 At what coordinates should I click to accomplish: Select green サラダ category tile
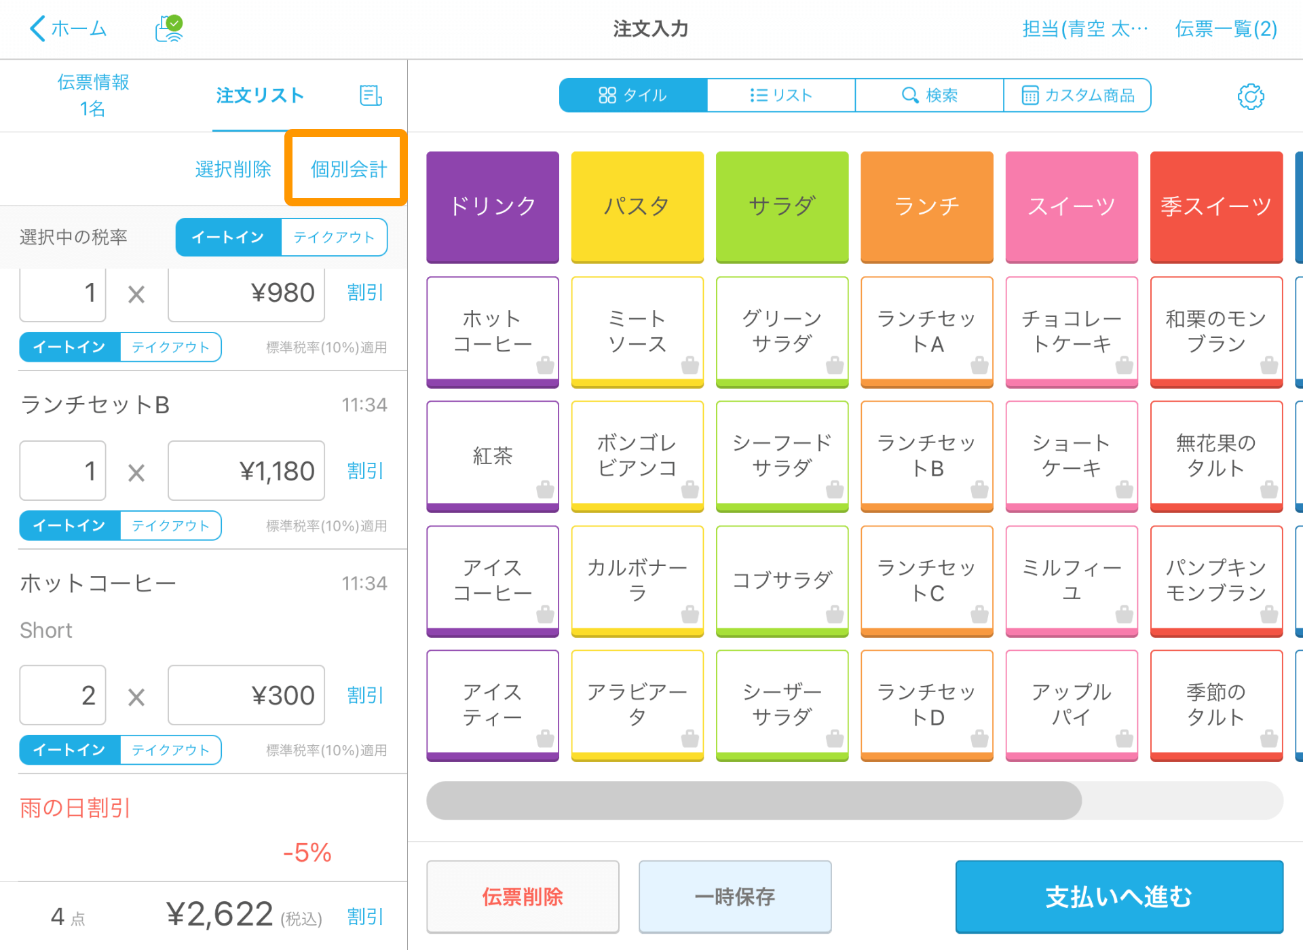tap(782, 206)
